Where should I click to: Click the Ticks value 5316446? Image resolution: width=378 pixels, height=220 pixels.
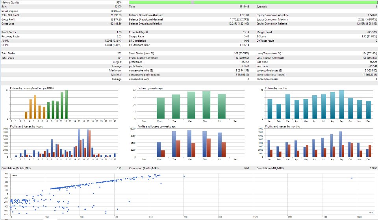244,7
